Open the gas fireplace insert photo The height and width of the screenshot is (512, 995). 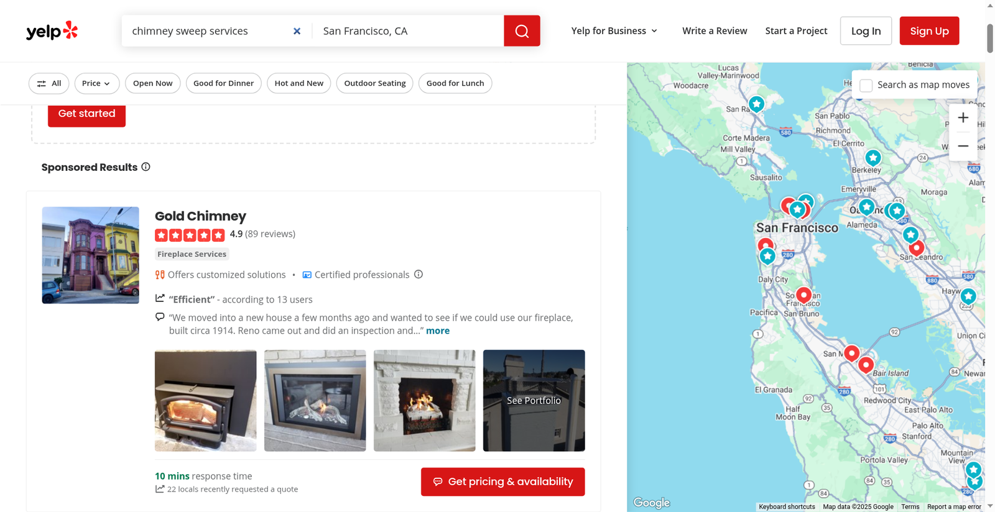(x=315, y=401)
